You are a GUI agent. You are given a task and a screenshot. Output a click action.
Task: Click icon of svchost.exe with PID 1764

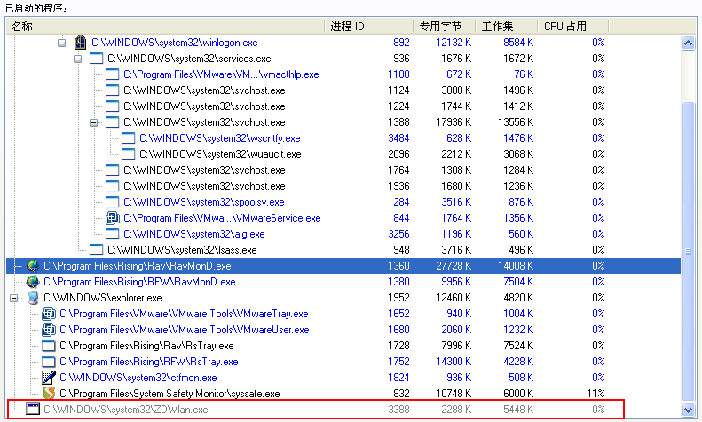[x=113, y=170]
